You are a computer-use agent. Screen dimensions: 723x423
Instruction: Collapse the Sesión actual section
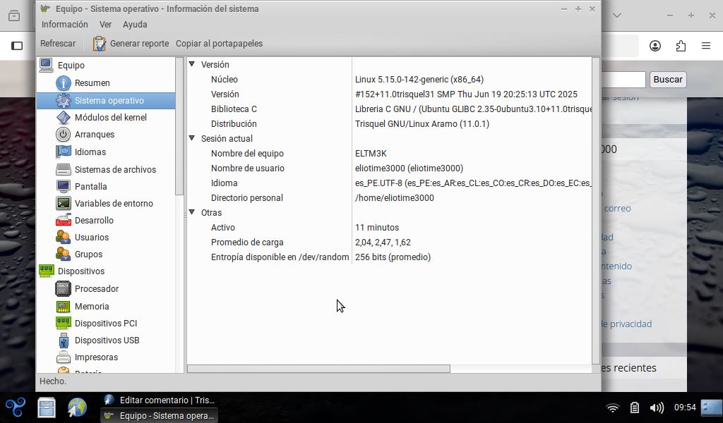pos(192,138)
